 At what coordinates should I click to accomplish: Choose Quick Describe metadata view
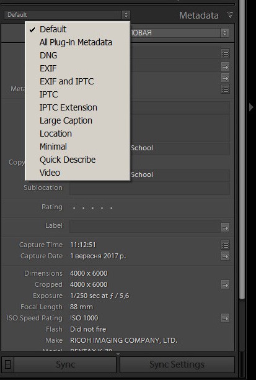coord(68,160)
